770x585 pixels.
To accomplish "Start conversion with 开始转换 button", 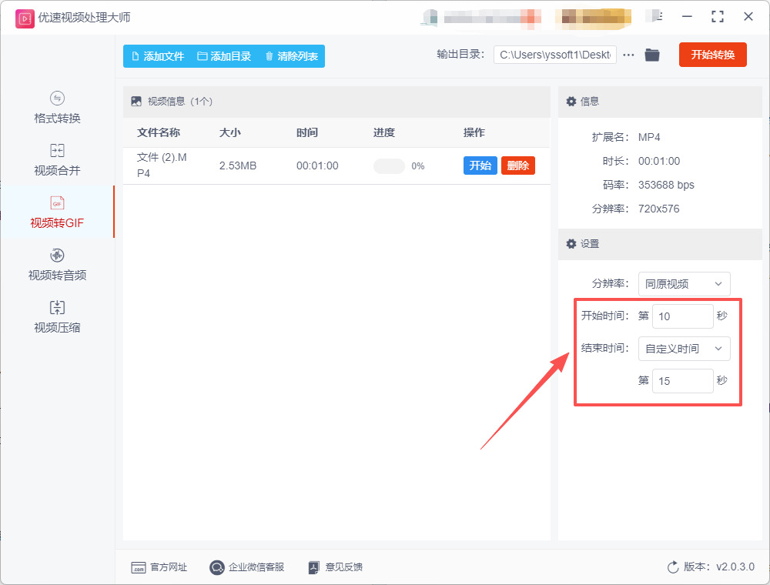I will [712, 55].
